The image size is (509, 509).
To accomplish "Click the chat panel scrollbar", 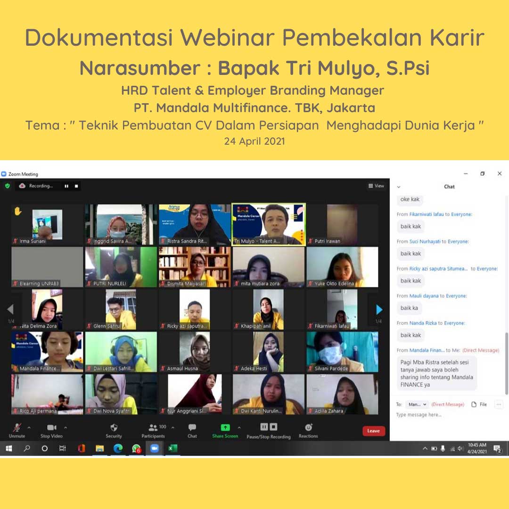I will [x=506, y=363].
